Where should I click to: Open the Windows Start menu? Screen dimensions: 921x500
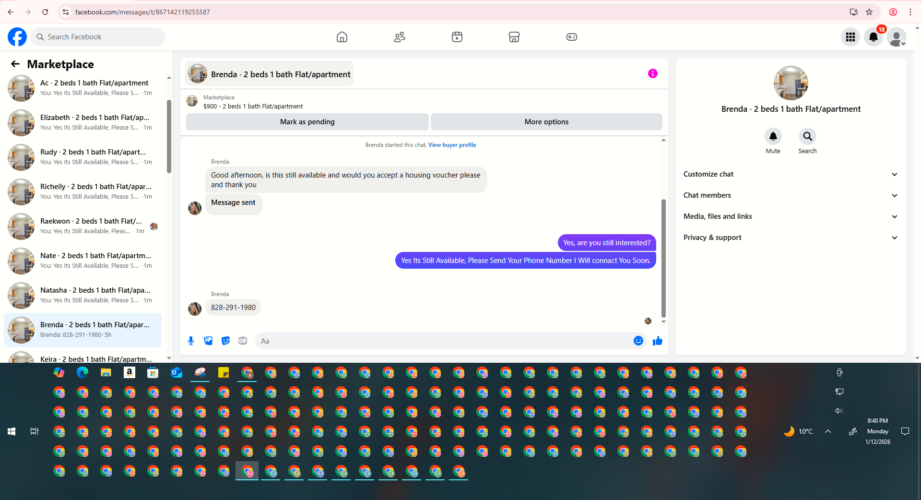[12, 431]
